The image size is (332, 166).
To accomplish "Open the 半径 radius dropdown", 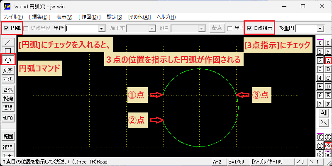I will pos(102,28).
